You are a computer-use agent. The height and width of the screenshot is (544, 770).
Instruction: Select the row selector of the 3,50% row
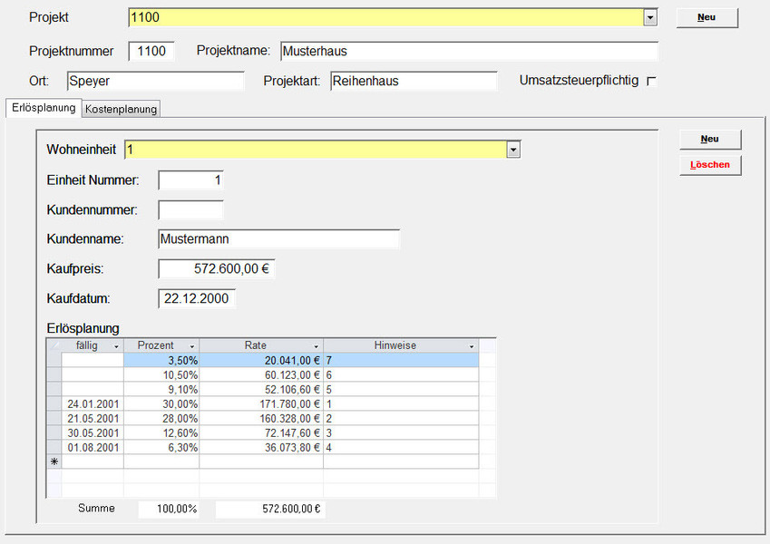(54, 360)
